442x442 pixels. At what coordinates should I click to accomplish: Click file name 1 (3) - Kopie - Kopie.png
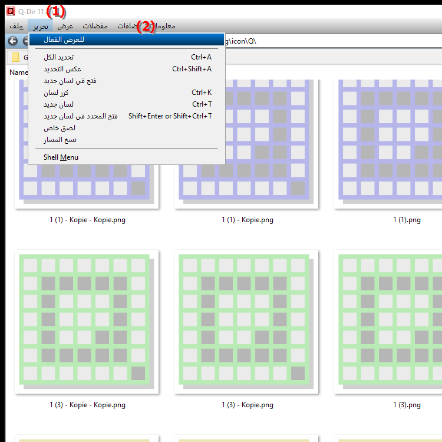(x=87, y=405)
